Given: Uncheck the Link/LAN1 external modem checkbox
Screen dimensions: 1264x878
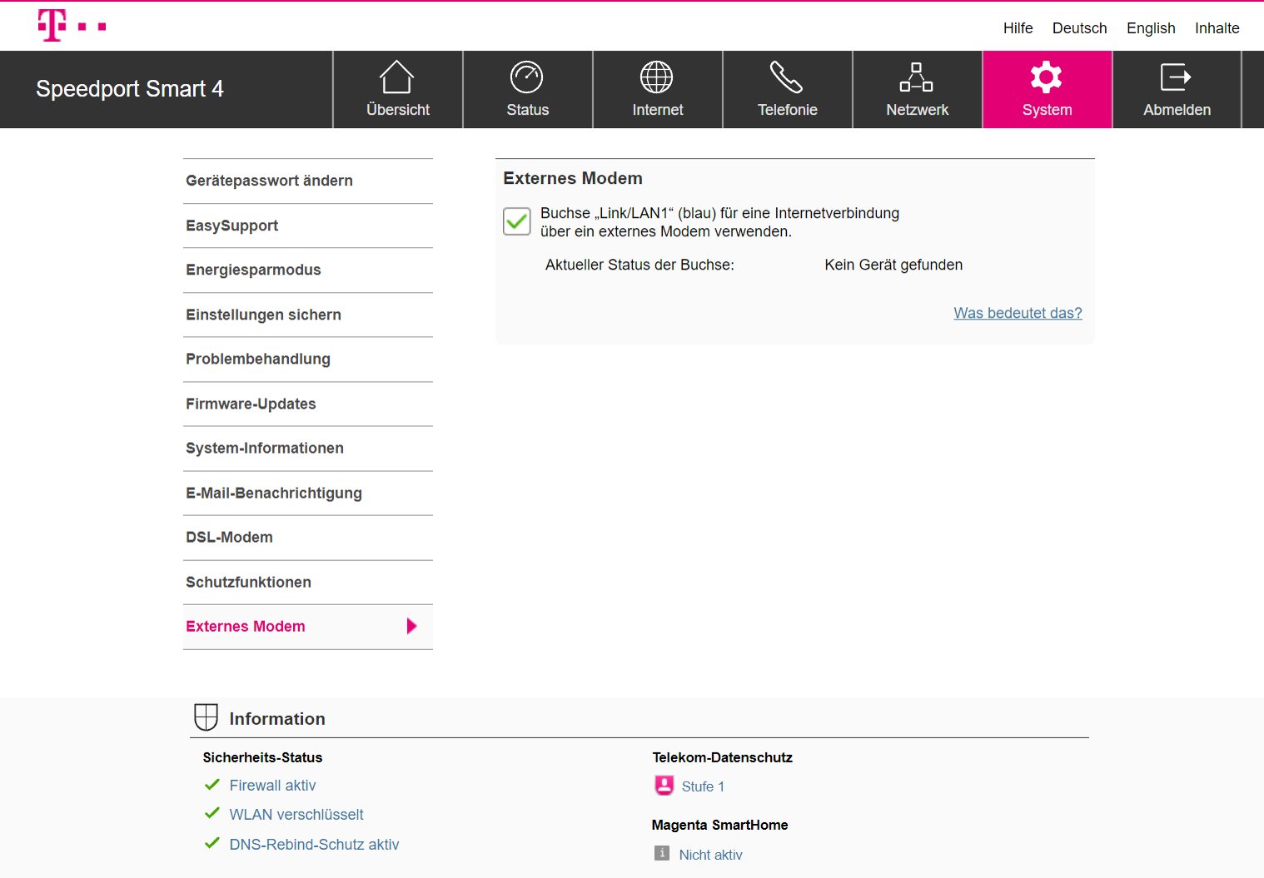Looking at the screenshot, I should point(517,221).
